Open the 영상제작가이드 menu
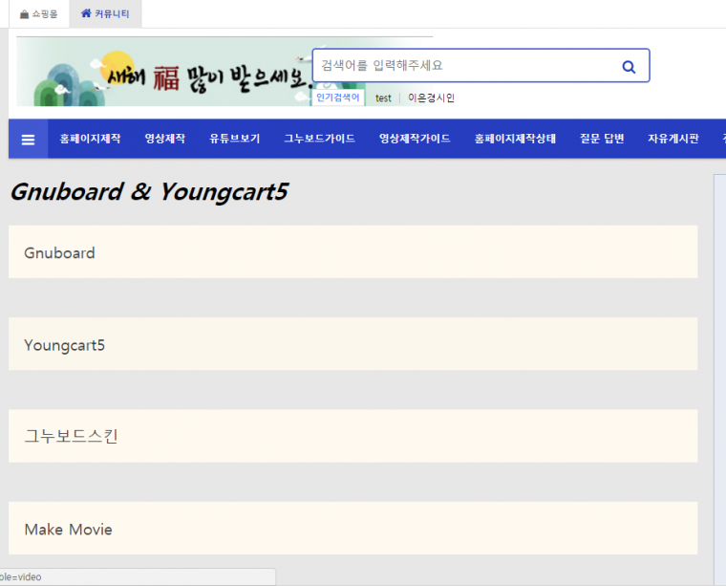The width and height of the screenshot is (726, 586). [x=415, y=139]
